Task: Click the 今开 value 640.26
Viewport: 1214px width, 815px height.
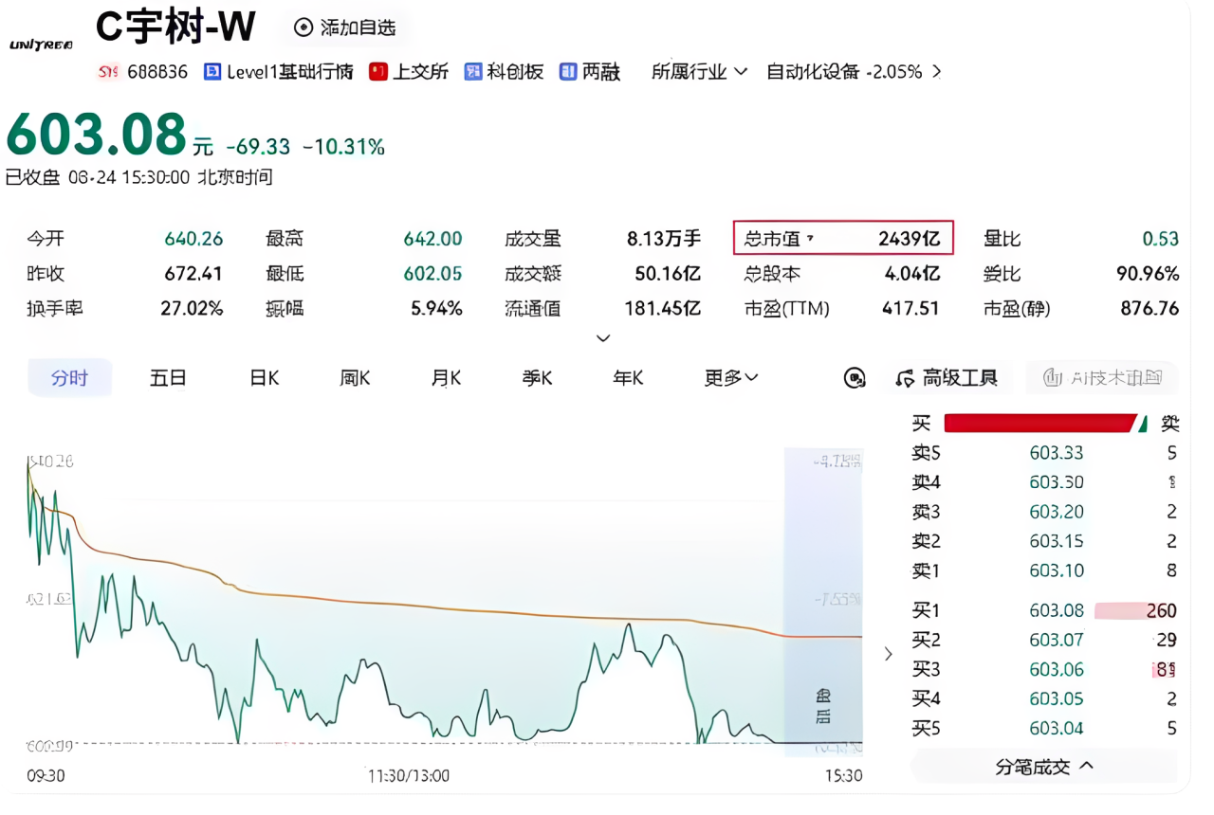Action: point(193,239)
